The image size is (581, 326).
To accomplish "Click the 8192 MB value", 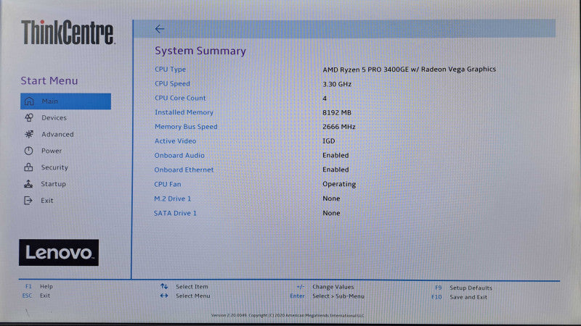I will coord(337,112).
